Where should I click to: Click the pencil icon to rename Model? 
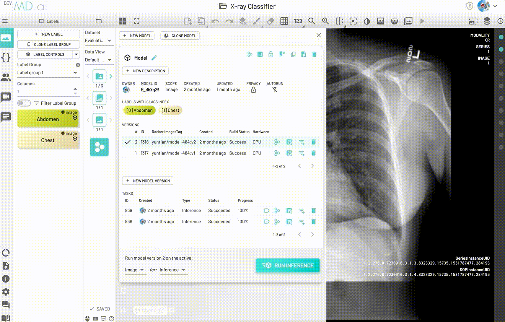154,58
